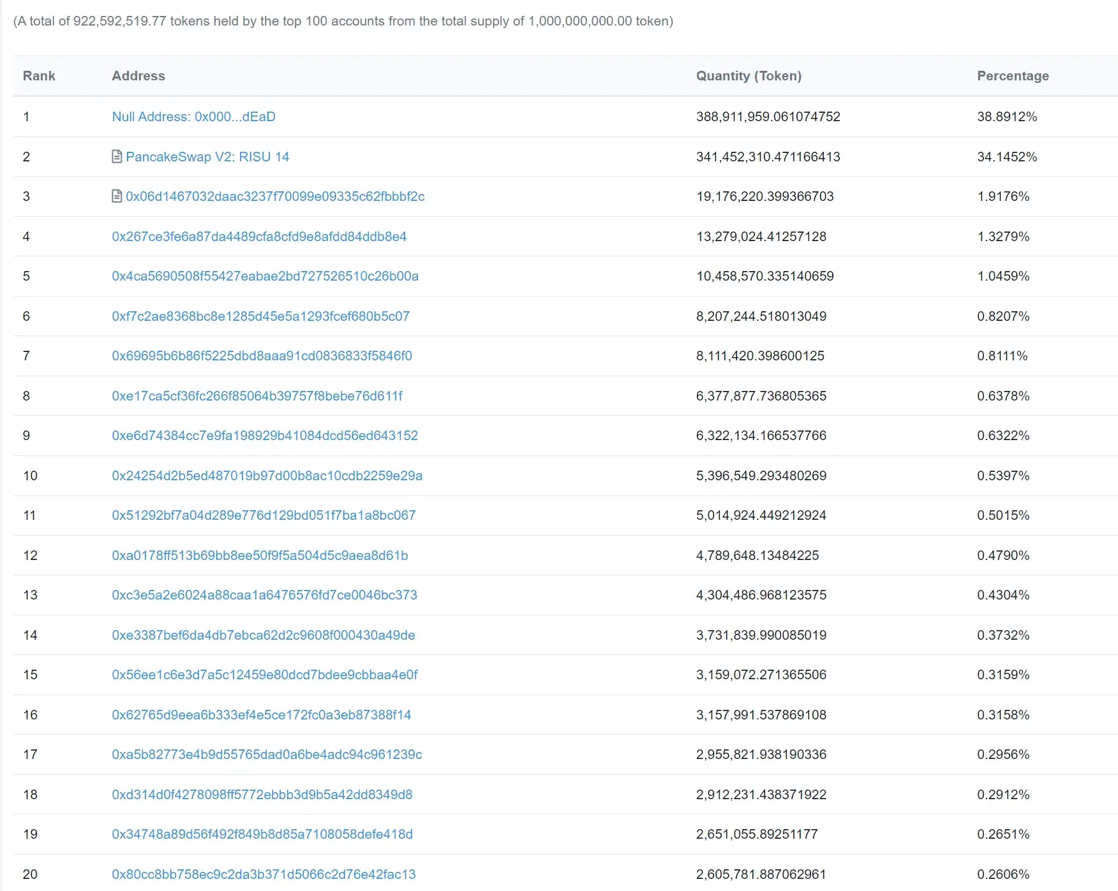The width and height of the screenshot is (1118, 891).
Task: Open PancakeSwap V2: RISU 14 link
Action: tap(207, 156)
